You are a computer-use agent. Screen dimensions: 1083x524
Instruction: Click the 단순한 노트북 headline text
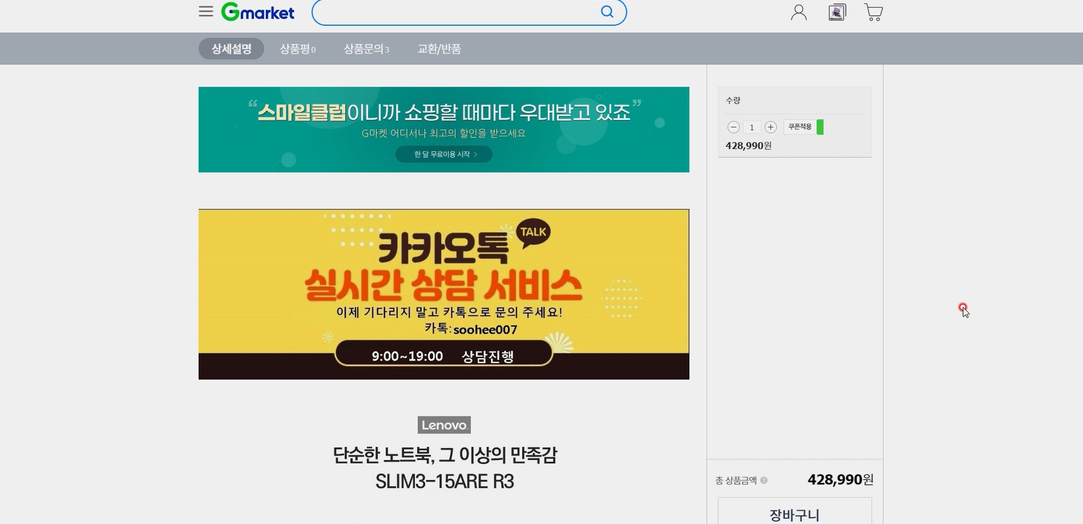point(445,455)
